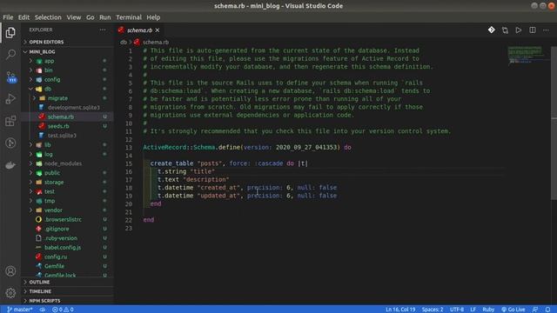Image resolution: width=557 pixels, height=313 pixels.
Task: Open the .gitignore file
Action: 68,229
